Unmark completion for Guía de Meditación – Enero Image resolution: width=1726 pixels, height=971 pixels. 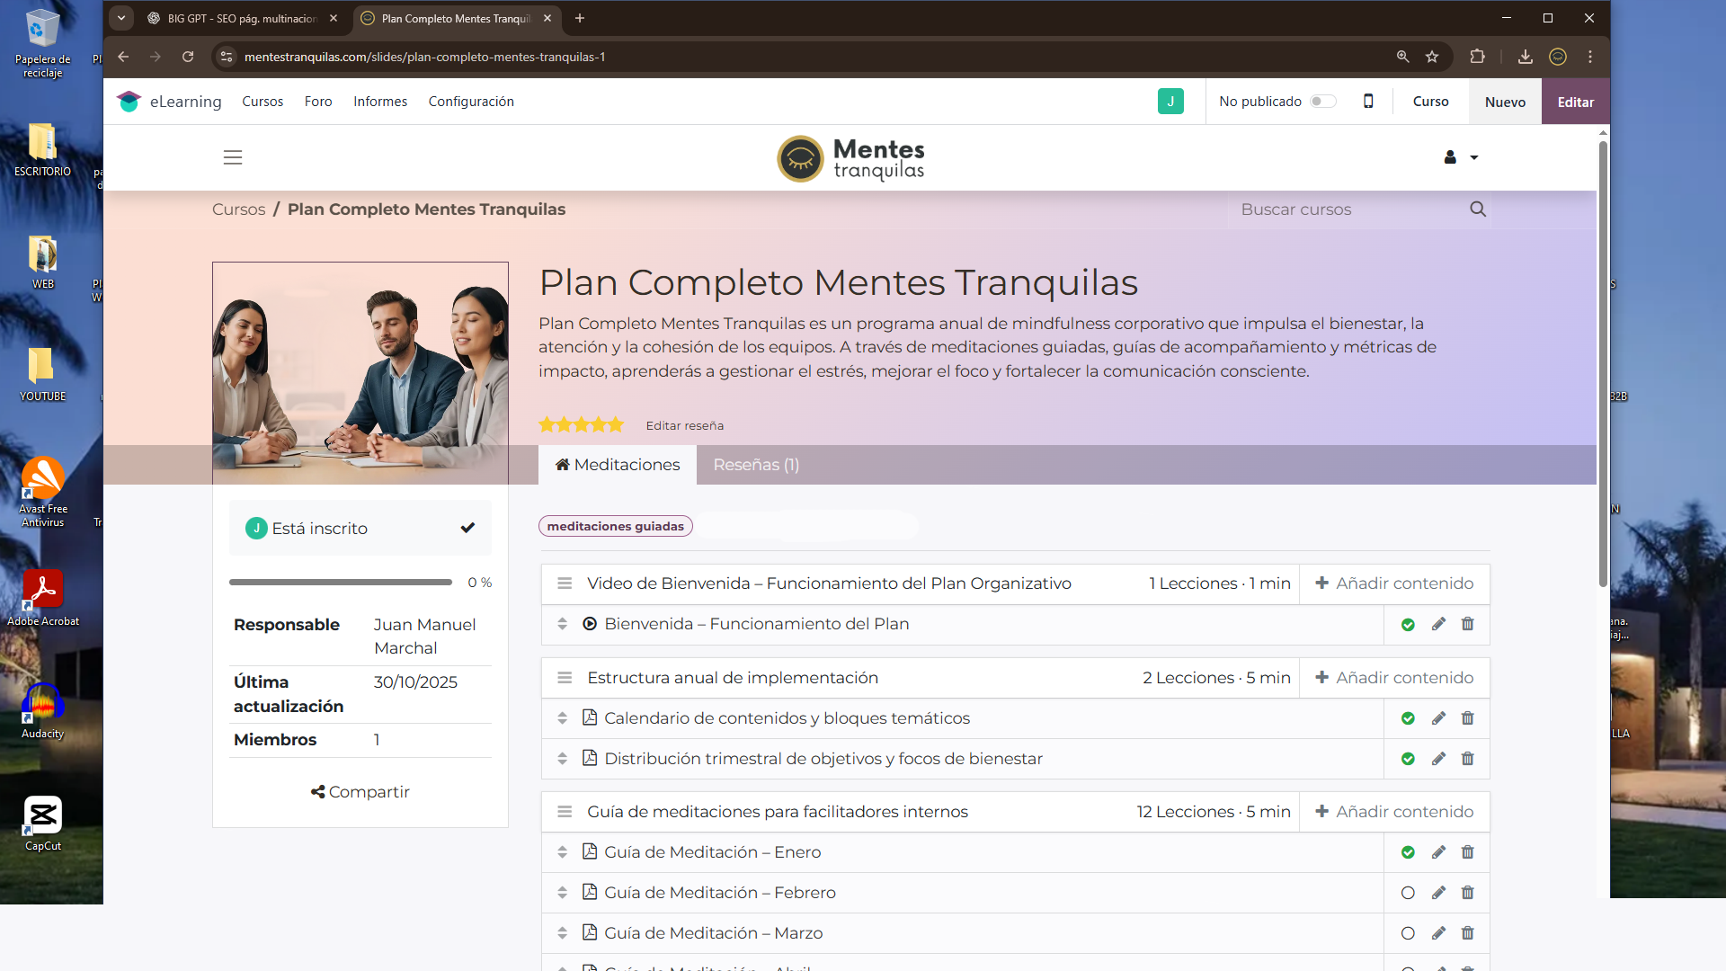tap(1407, 852)
